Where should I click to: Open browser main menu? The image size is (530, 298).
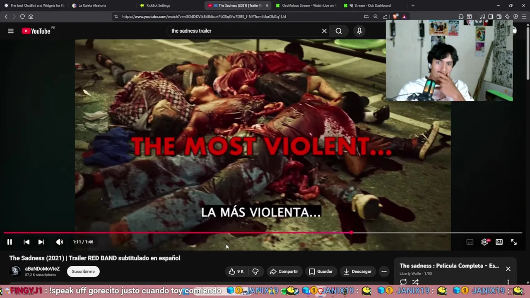click(524, 17)
